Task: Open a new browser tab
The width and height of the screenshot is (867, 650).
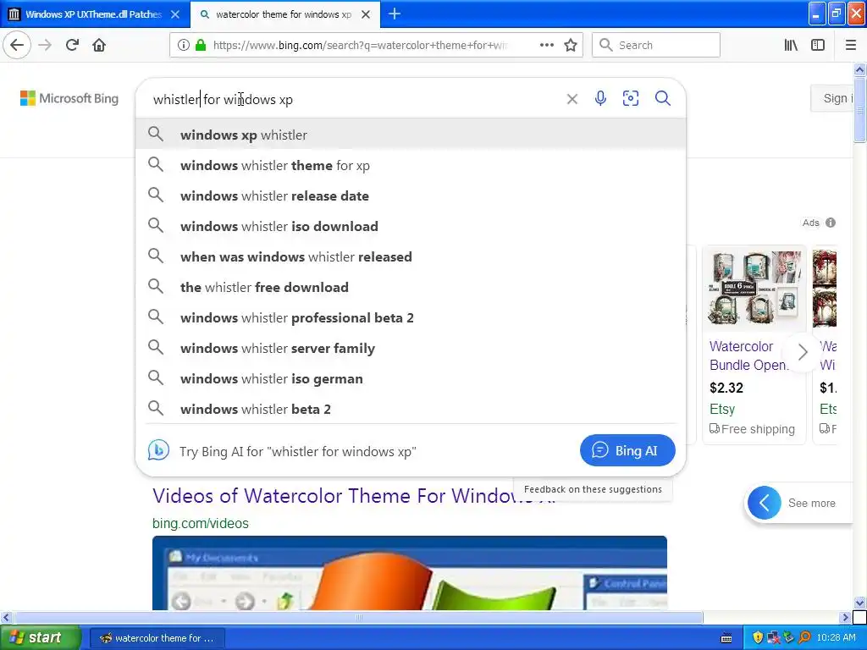Action: 395,14
